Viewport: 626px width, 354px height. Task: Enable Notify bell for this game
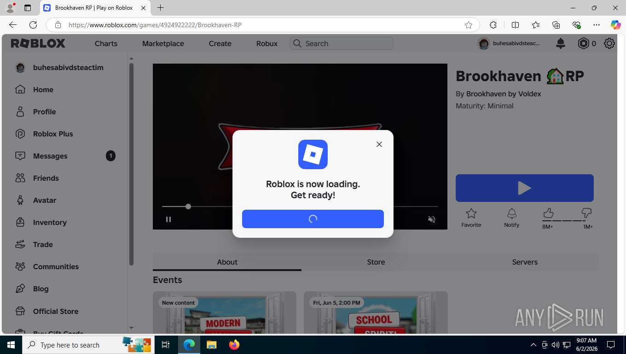(511, 218)
